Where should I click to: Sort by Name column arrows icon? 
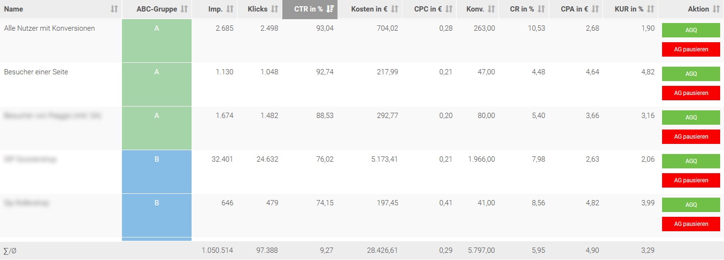click(114, 9)
